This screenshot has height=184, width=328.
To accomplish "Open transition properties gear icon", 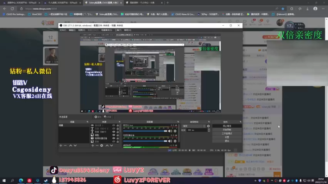I will pyautogui.click(x=208, y=126).
